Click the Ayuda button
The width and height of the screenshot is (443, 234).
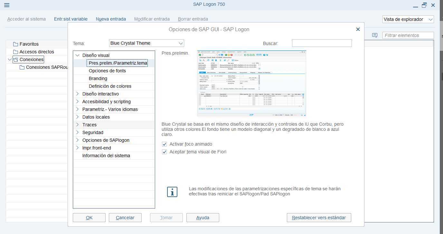pyautogui.click(x=203, y=218)
